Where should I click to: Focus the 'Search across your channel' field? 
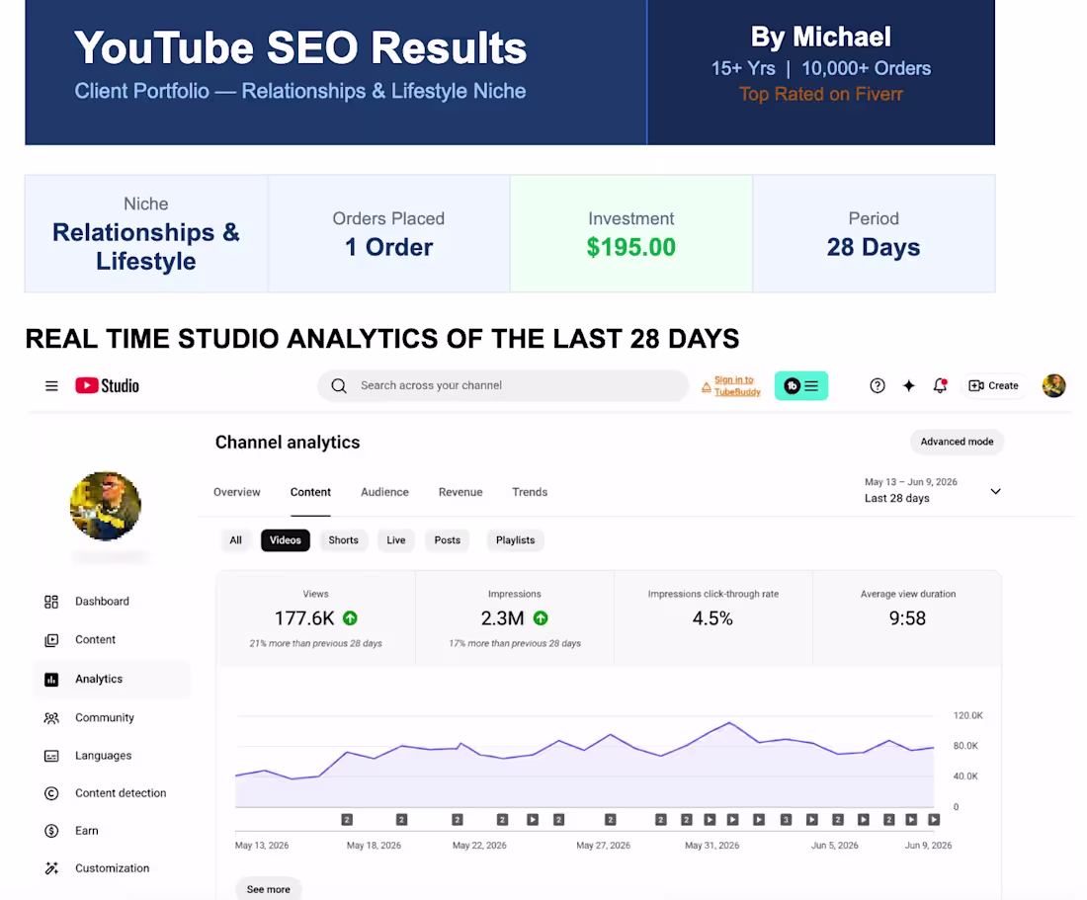[x=503, y=386]
